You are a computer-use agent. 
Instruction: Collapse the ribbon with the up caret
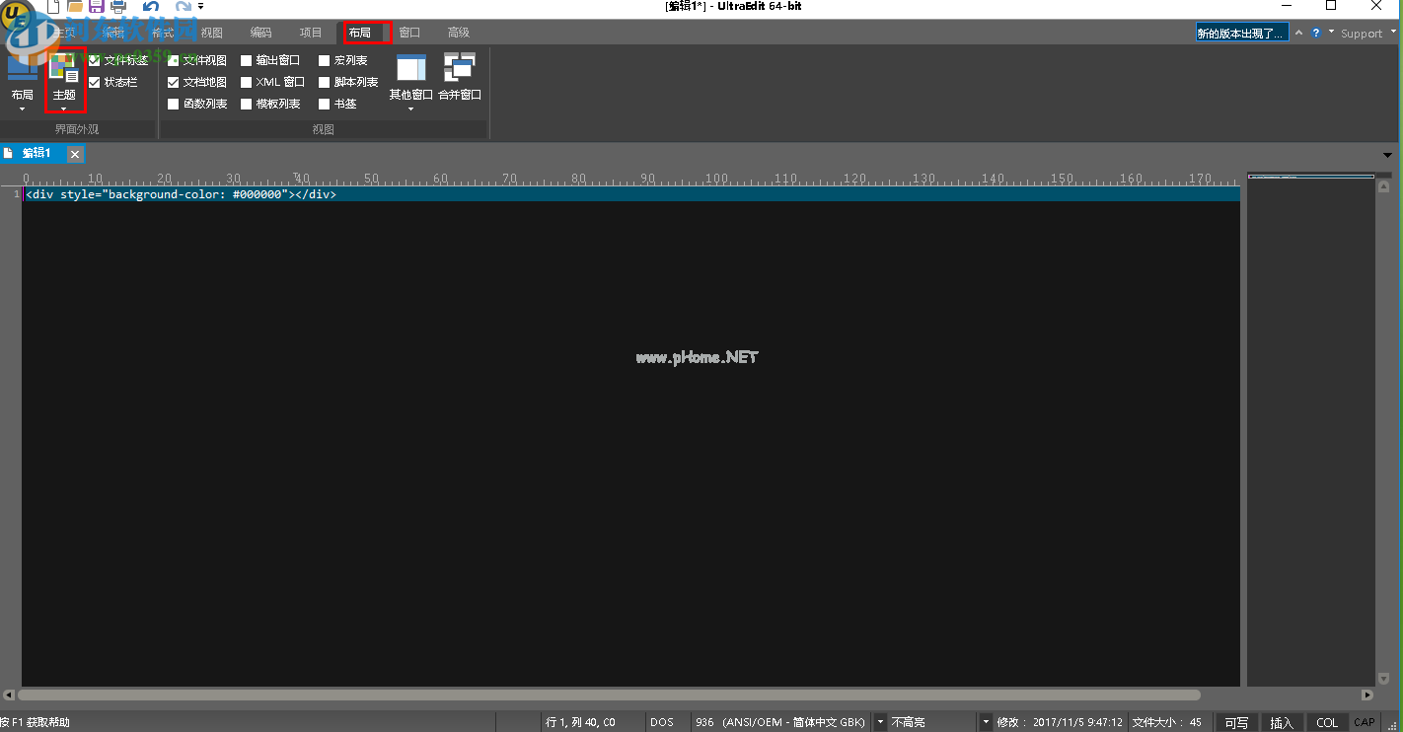coord(1299,33)
